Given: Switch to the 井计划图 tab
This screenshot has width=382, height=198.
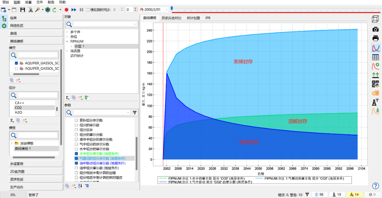Looking at the screenshot, I should [x=193, y=18].
